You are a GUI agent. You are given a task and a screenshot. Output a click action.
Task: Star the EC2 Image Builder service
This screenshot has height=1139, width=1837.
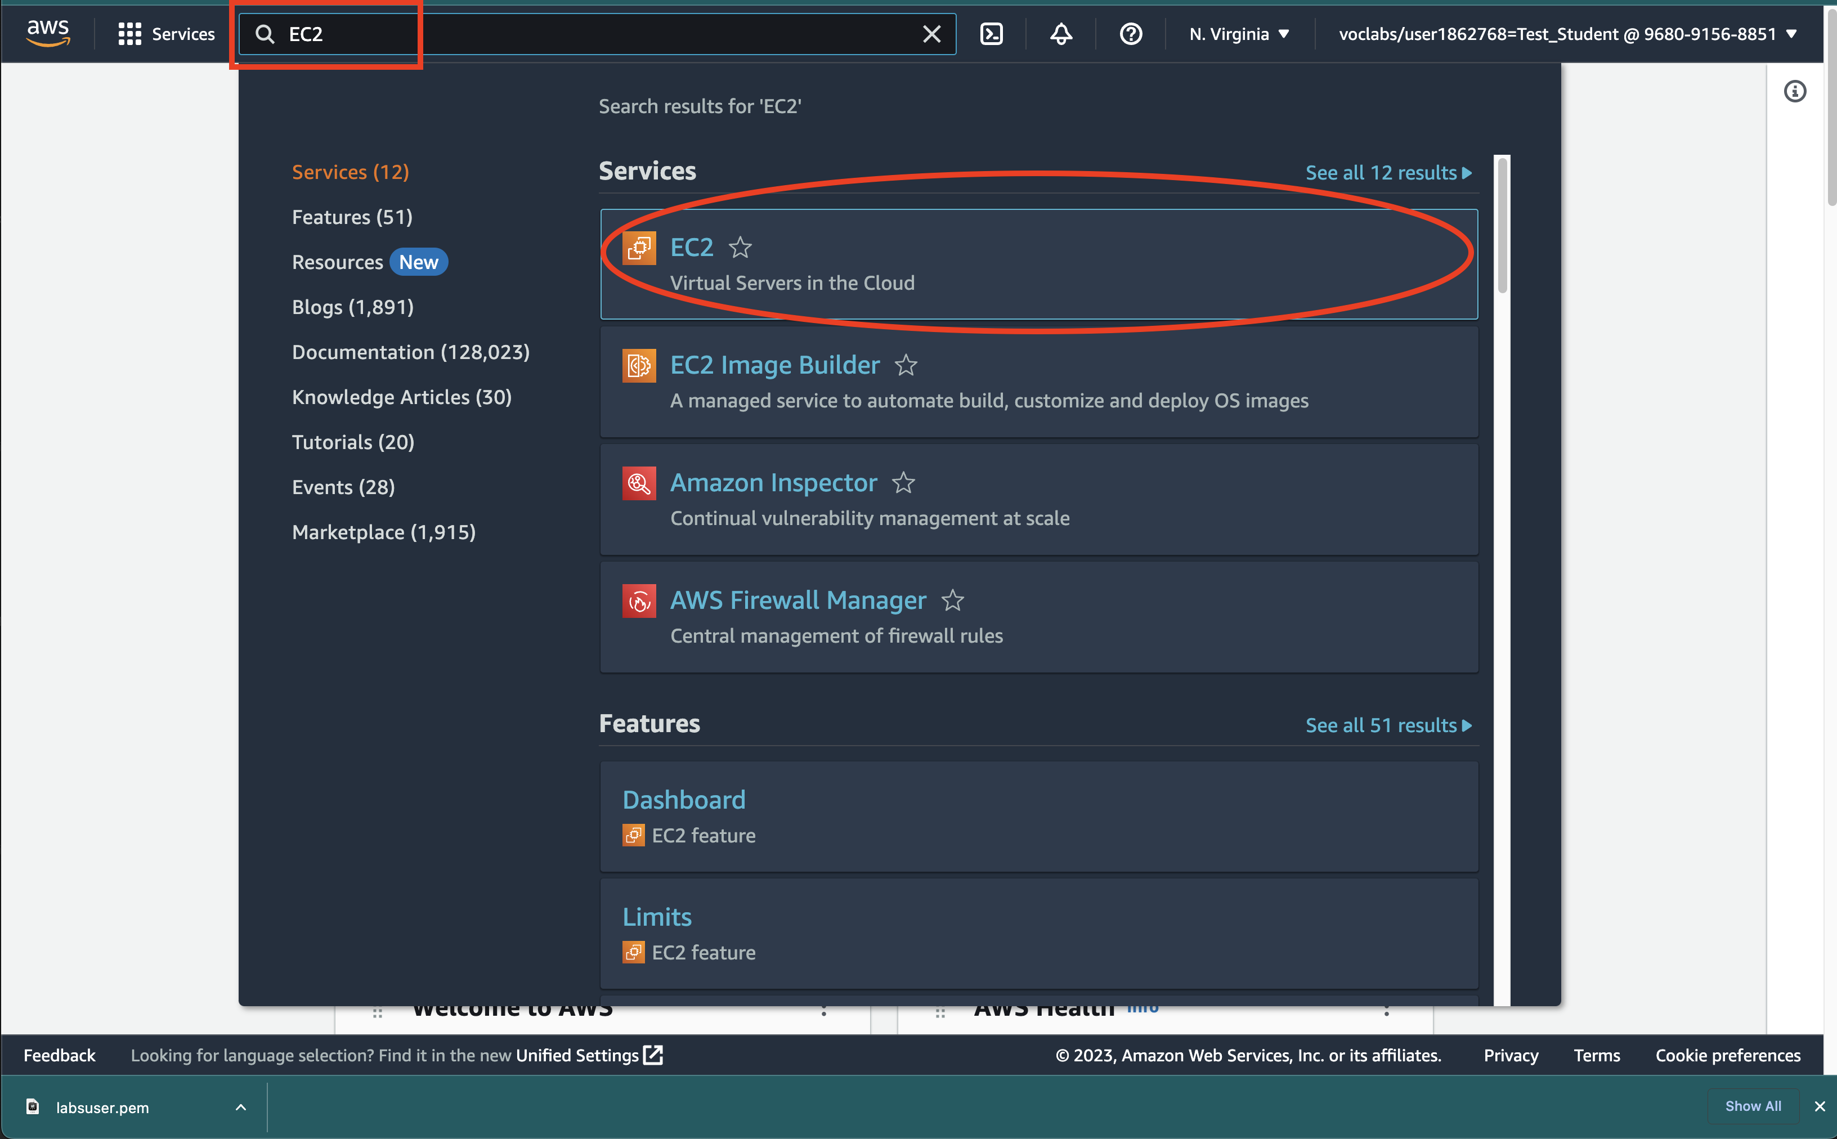coord(906,365)
